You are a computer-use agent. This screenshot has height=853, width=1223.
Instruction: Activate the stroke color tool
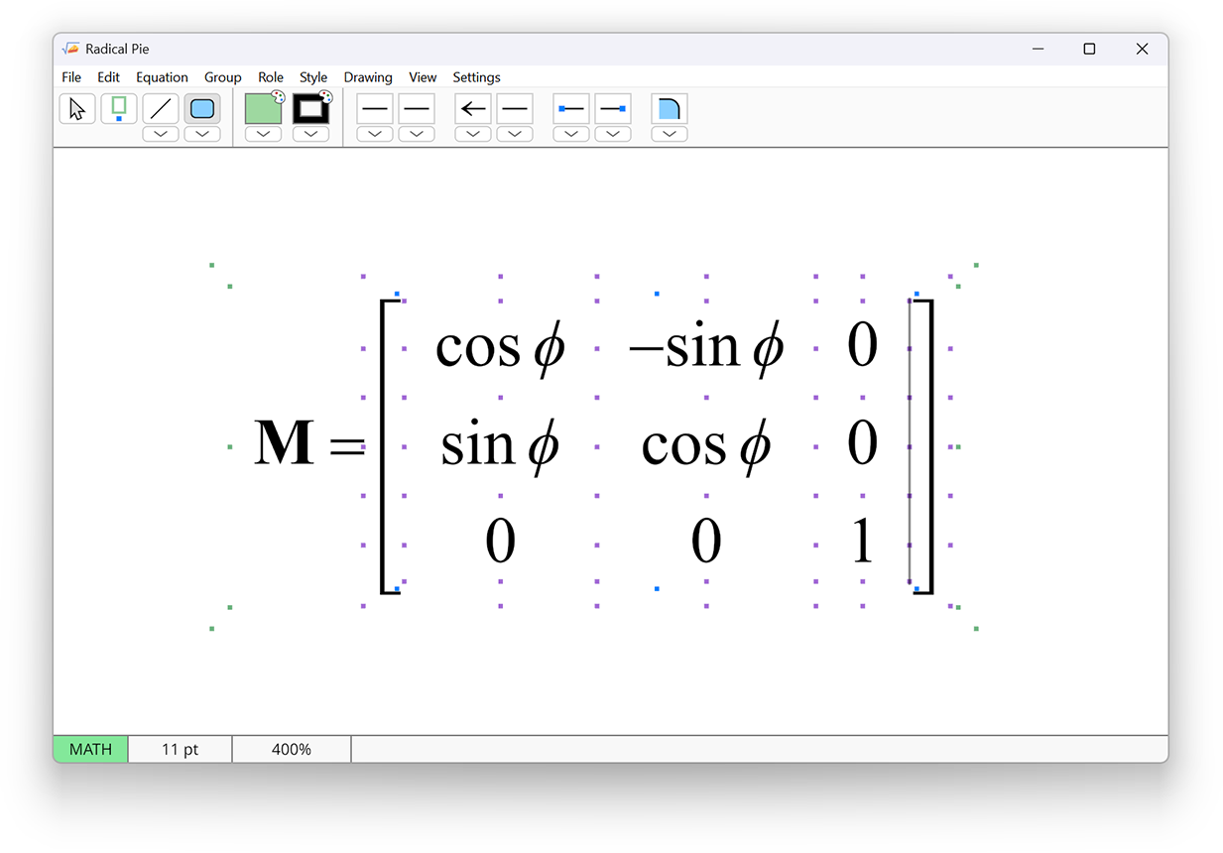310,108
